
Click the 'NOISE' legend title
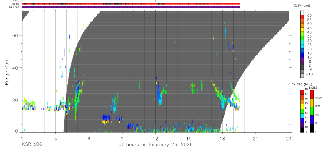point(313,88)
